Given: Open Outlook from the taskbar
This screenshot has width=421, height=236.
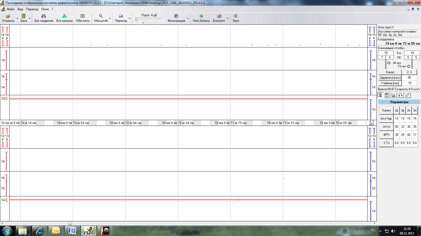Looking at the screenshot, I should pos(56,231).
